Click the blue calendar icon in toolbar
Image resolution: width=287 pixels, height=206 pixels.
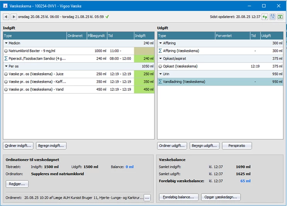click(272, 17)
